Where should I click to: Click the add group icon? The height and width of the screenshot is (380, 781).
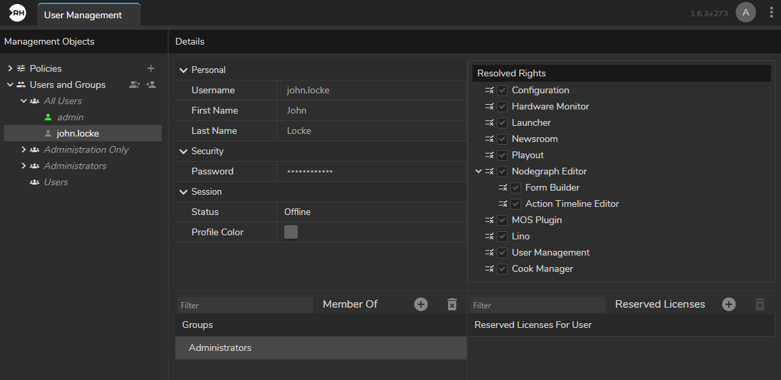pyautogui.click(x=135, y=85)
